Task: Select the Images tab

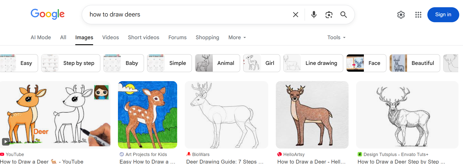Action: point(84,37)
